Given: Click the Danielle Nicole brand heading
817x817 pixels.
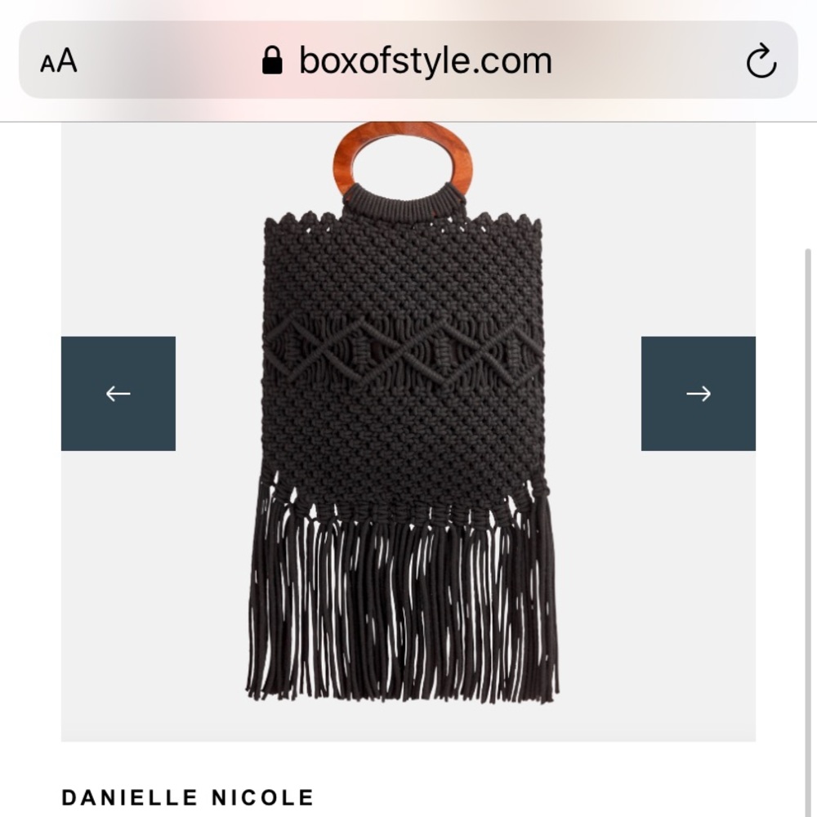Looking at the screenshot, I should coord(188,797).
